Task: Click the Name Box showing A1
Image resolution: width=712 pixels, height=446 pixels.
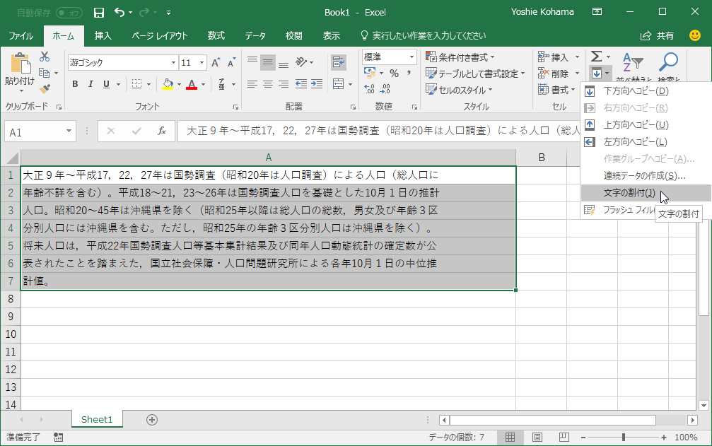Action: 35,132
